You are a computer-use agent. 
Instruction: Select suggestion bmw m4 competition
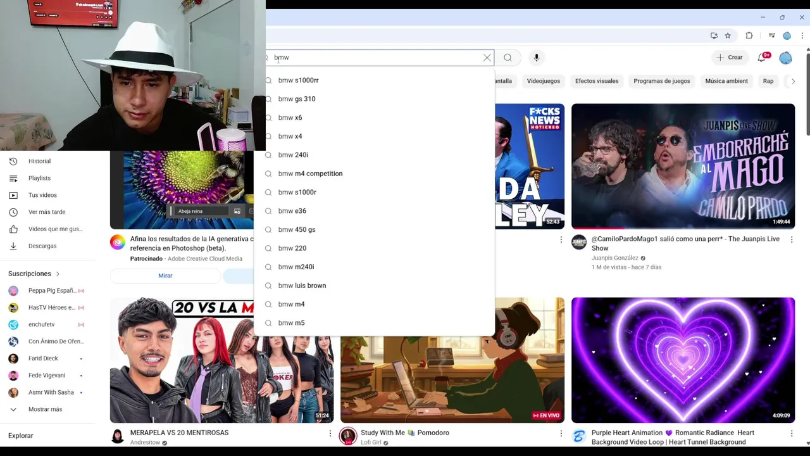click(375, 174)
